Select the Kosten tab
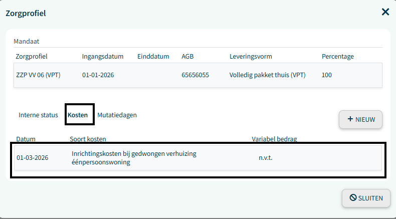Image resolution: width=396 pixels, height=219 pixels. click(x=78, y=115)
